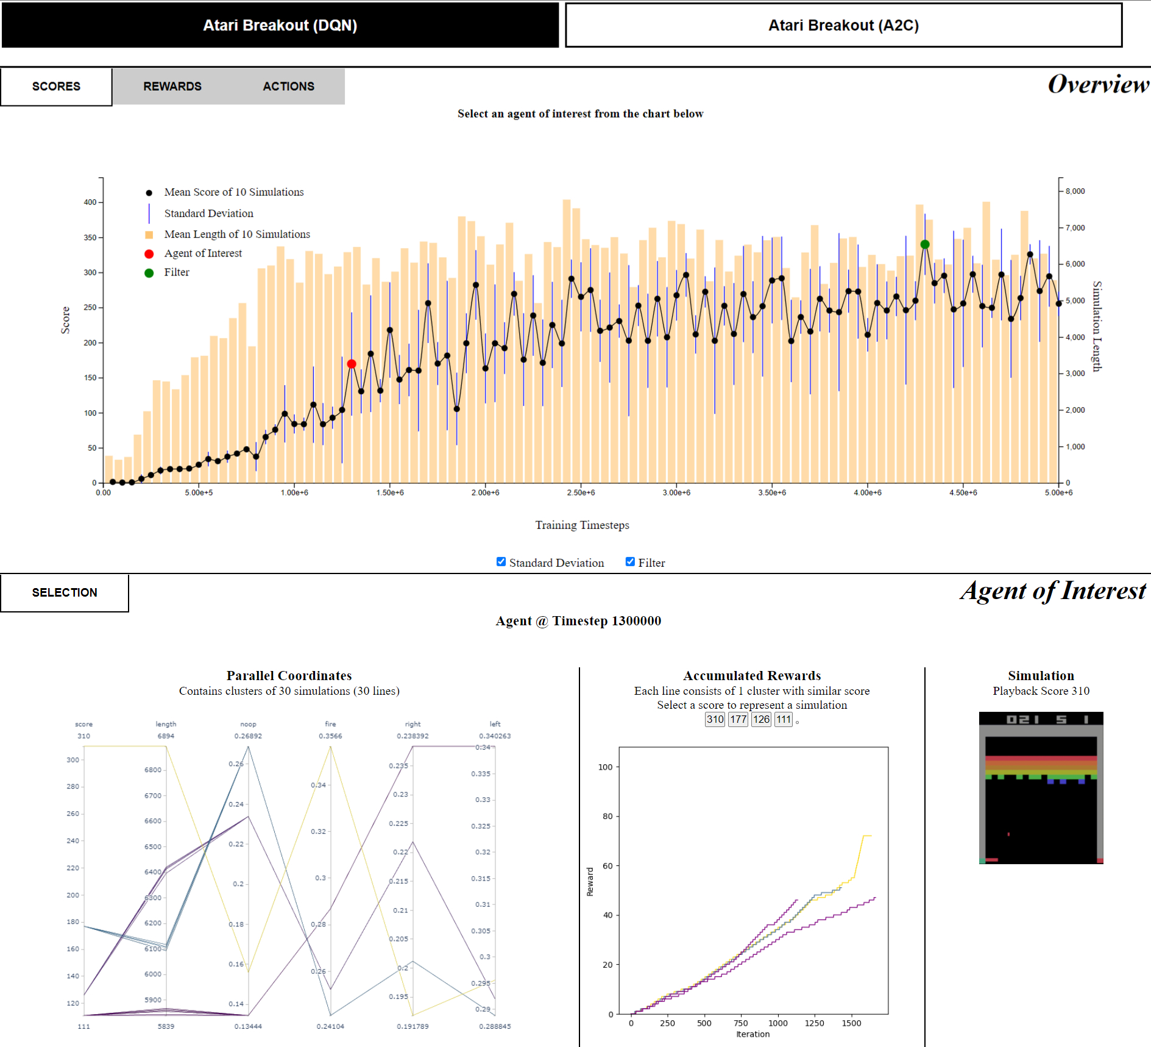
Task: Click the 'Parallel Coordinates' heading
Action: pos(289,675)
